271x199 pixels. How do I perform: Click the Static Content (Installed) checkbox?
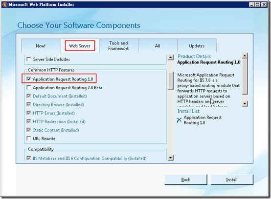click(x=29, y=130)
